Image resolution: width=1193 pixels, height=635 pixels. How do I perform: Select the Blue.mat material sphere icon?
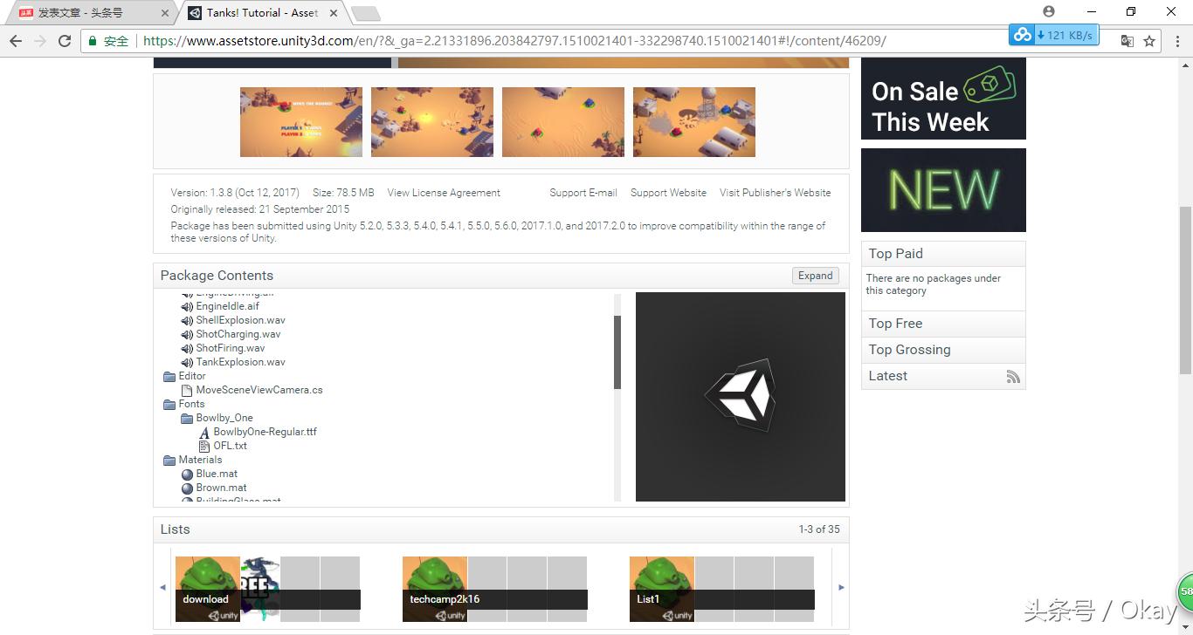187,474
